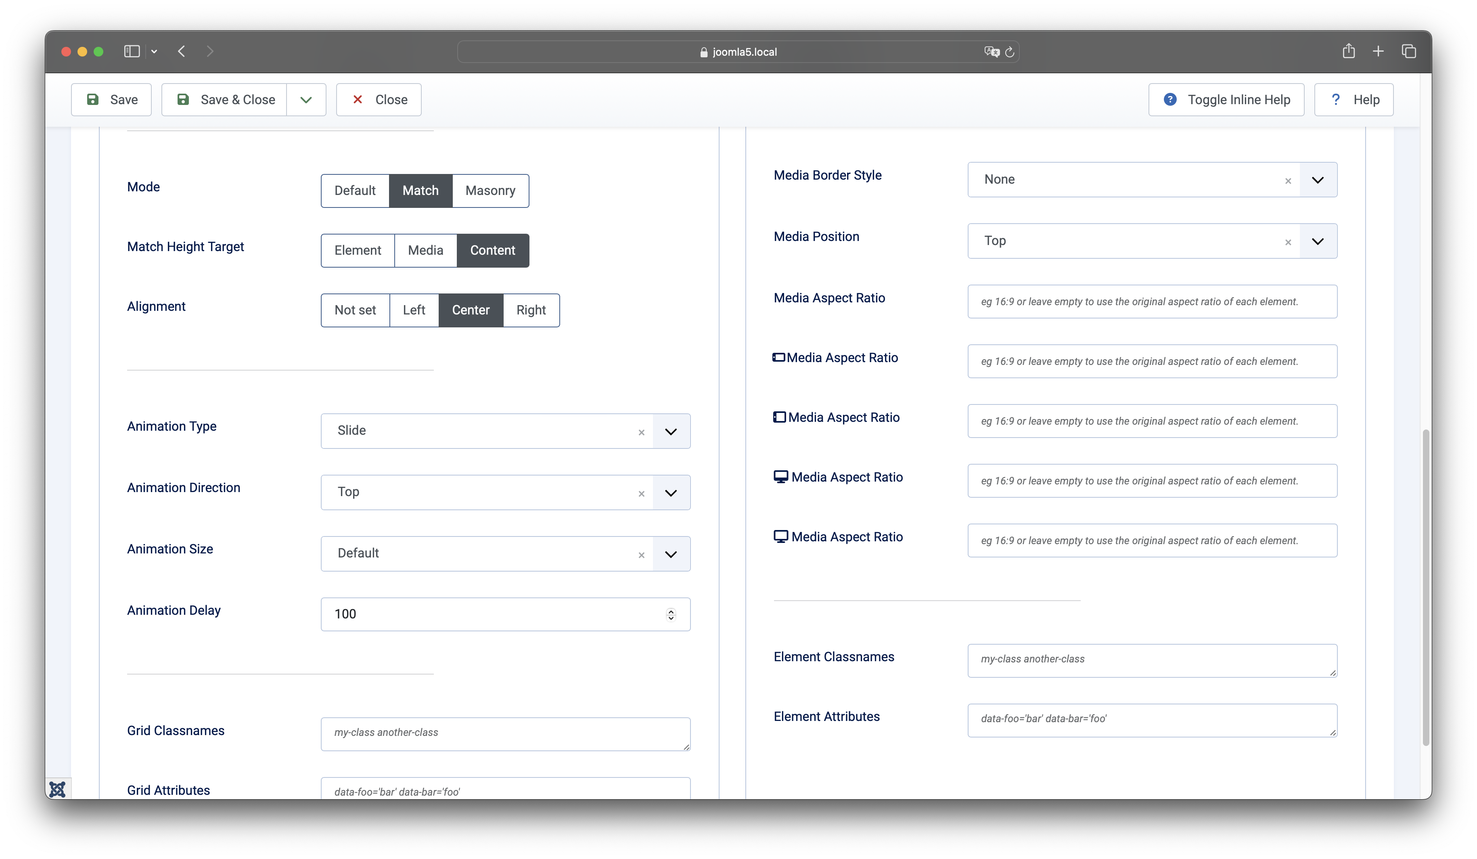1477x859 pixels.
Task: Set Alignment to Right
Action: (531, 310)
